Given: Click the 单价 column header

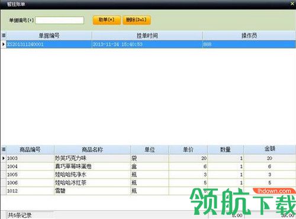Looking at the screenshot, I should click(188, 149).
